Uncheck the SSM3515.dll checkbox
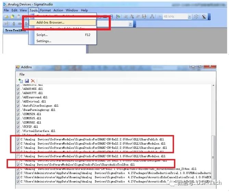The image size is (229, 193). tap(18, 119)
